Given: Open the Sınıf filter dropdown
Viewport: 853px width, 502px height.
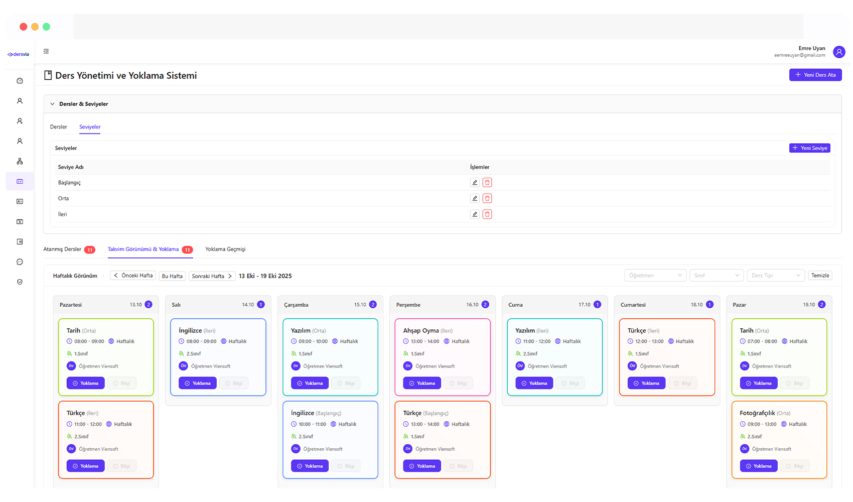Looking at the screenshot, I should click(x=716, y=276).
